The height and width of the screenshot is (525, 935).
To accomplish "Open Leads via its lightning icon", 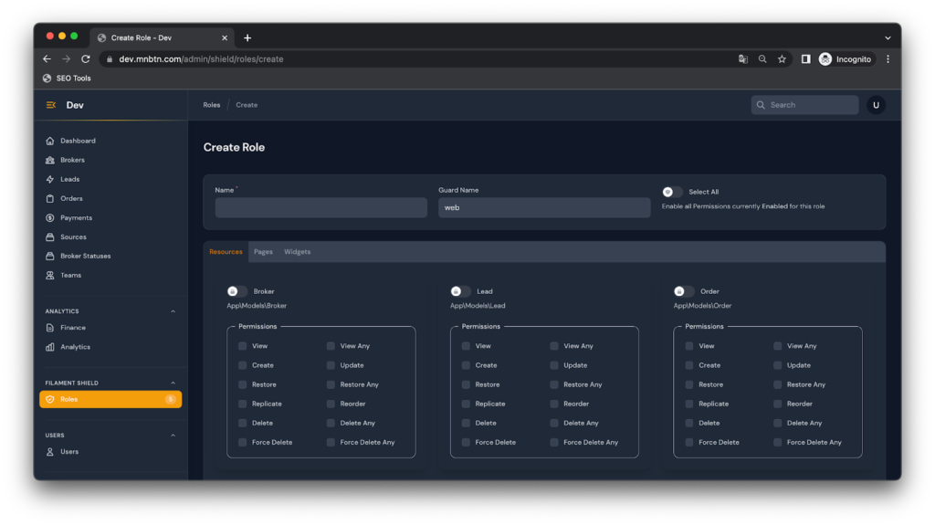I will coord(50,179).
